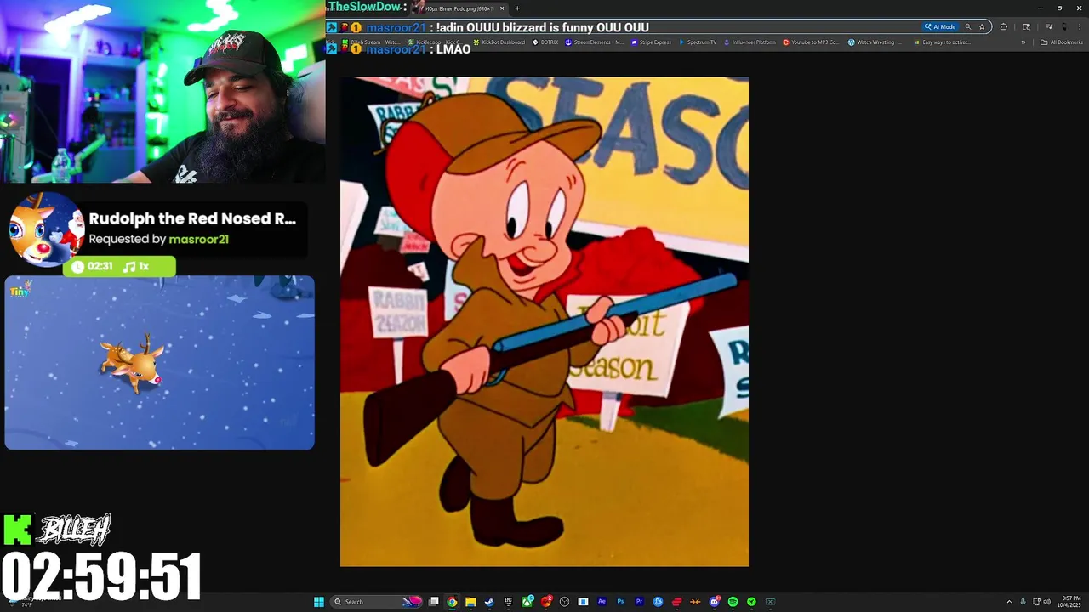The width and height of the screenshot is (1089, 612).
Task: Open After Effects from the taskbar
Action: pos(602,602)
